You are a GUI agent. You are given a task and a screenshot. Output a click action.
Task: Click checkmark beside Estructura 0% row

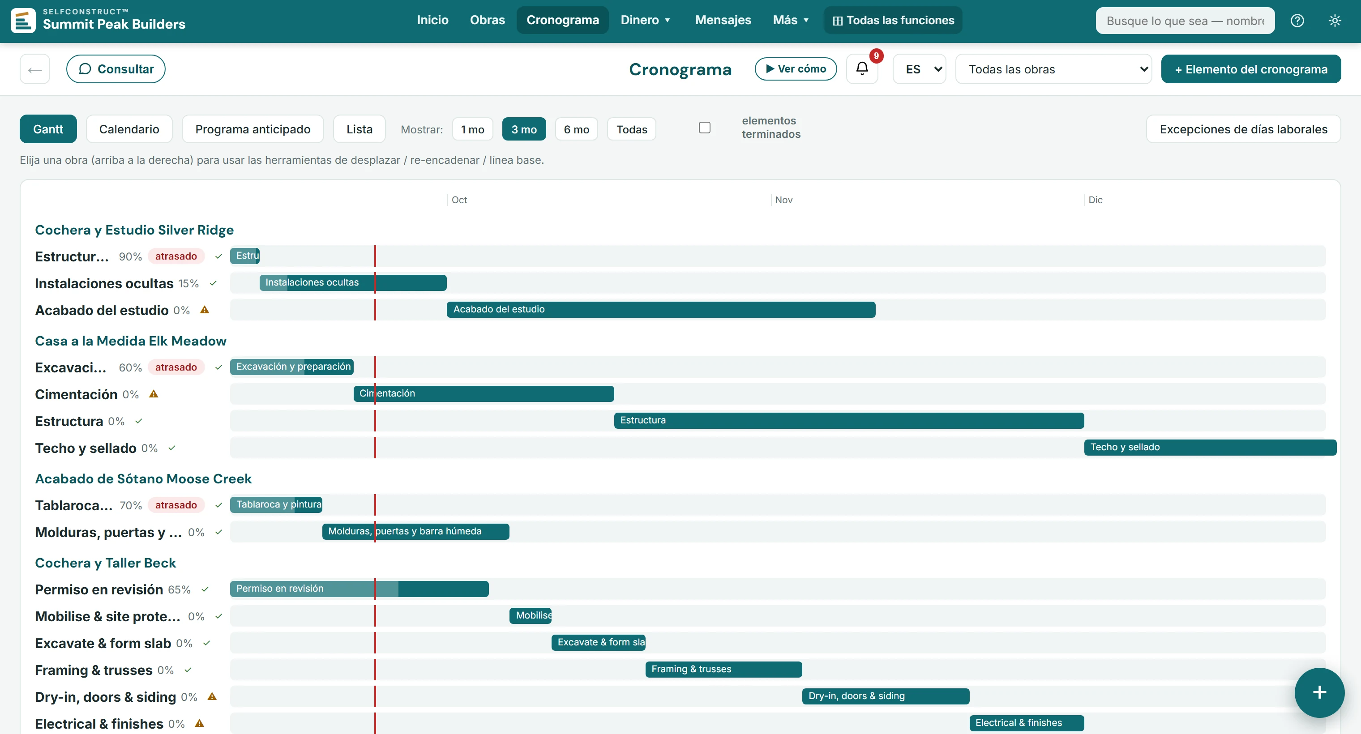coord(138,422)
